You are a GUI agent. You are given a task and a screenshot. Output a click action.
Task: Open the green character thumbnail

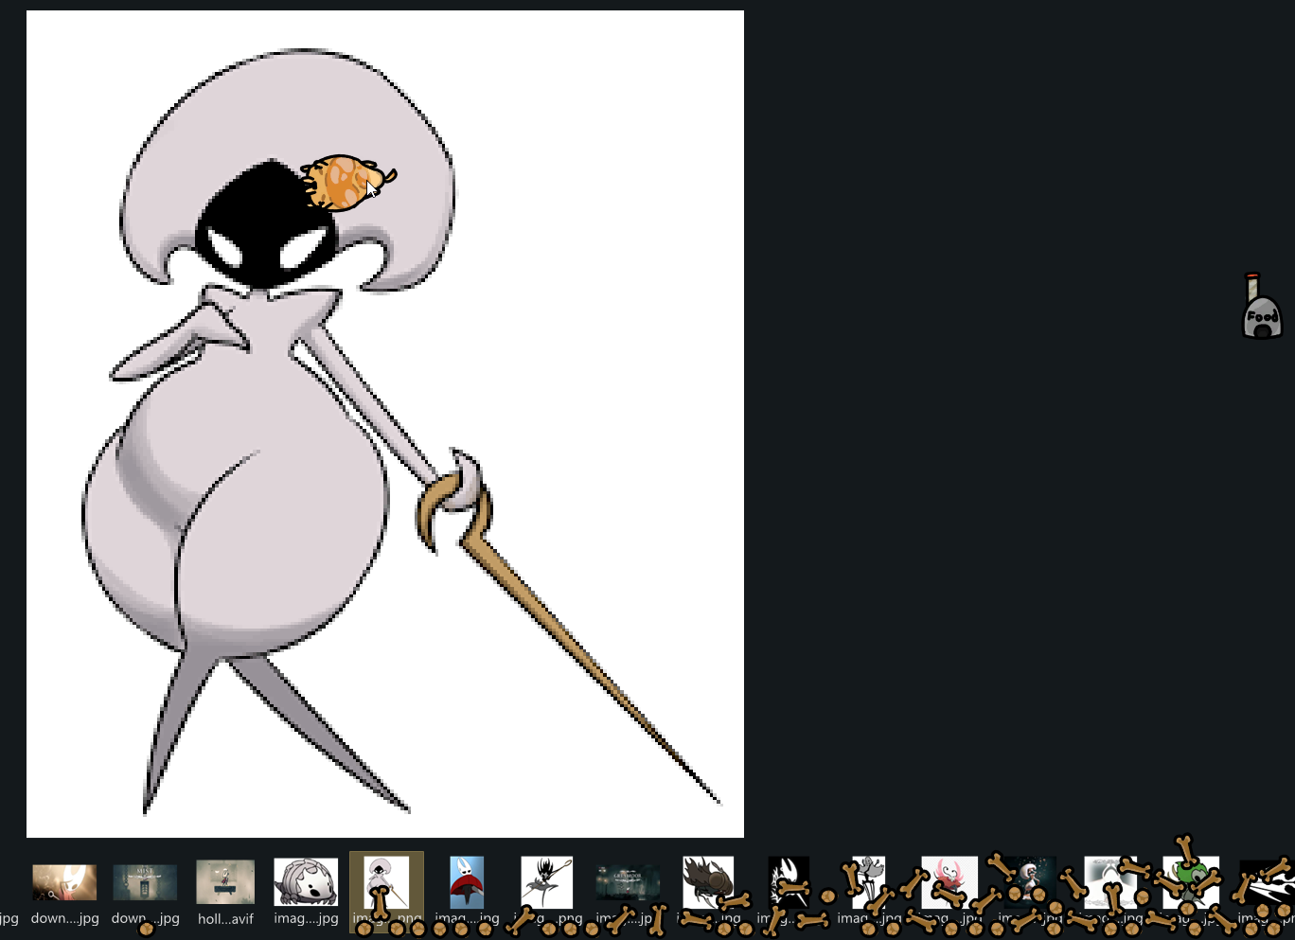(x=1191, y=882)
